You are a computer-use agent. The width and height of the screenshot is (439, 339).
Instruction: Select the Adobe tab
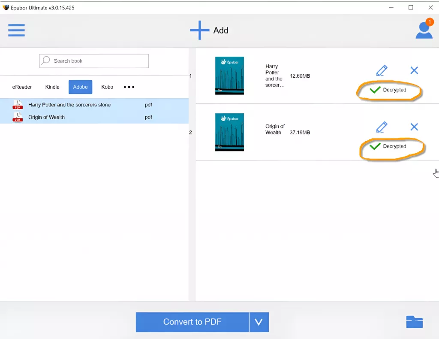[x=80, y=87]
